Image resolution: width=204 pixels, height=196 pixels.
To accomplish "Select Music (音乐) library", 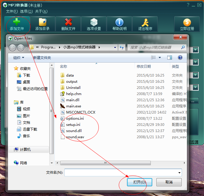I will (x=24, y=136).
